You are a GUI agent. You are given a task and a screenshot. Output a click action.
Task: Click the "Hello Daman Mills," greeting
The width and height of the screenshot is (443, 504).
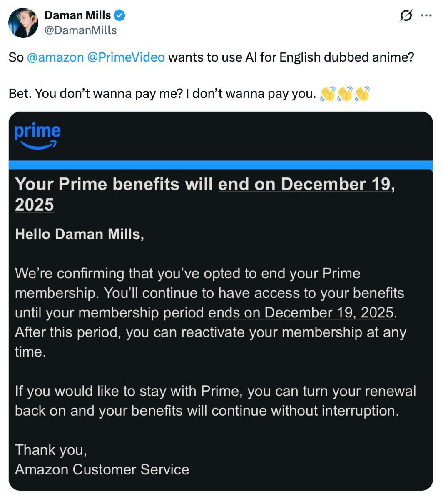(x=80, y=234)
